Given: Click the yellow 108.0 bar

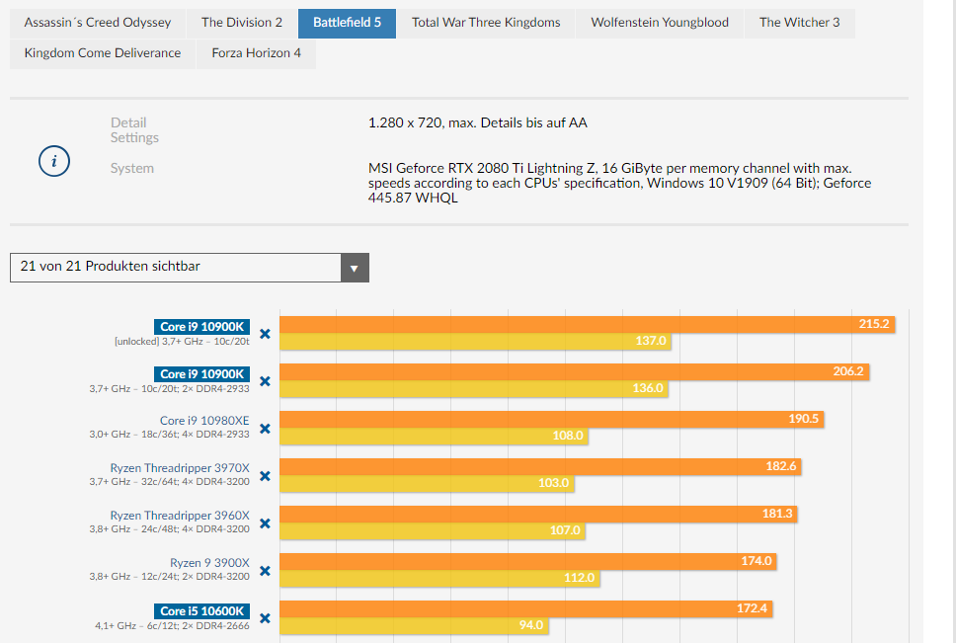Looking at the screenshot, I should click(435, 436).
